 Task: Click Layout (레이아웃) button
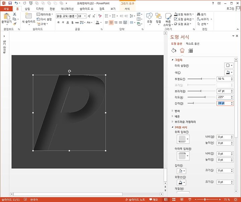tap(45, 14)
